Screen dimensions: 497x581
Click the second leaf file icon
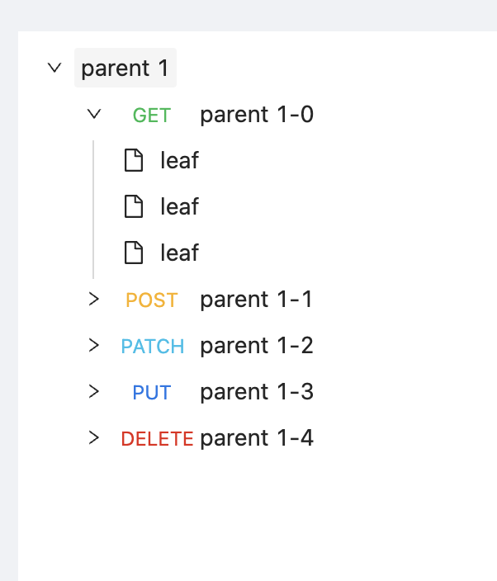134,206
